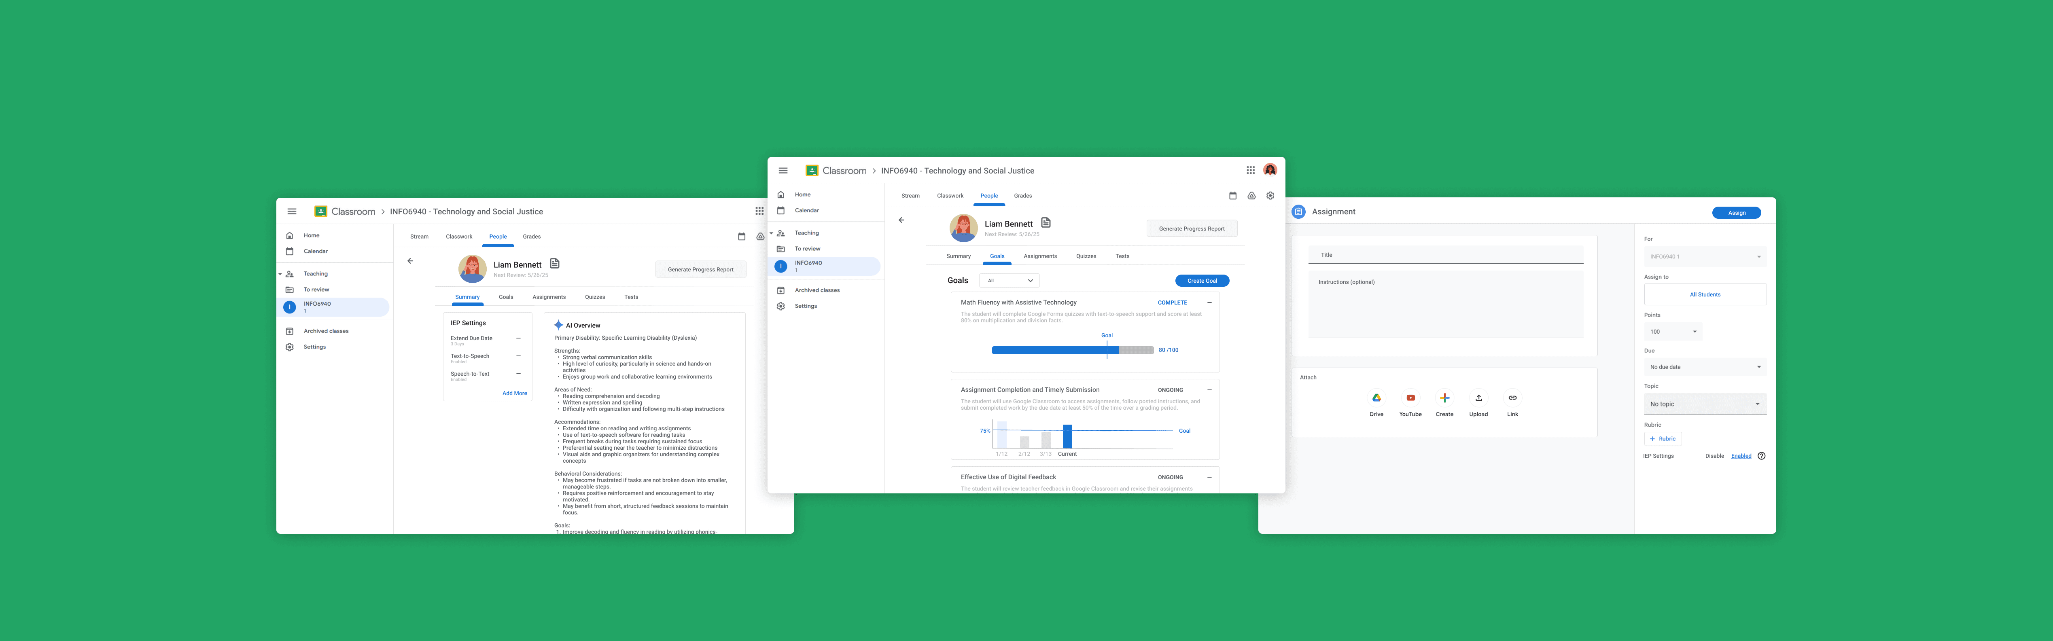
Task: Set assignment IEP Settings to Enabled
Action: click(x=1741, y=456)
